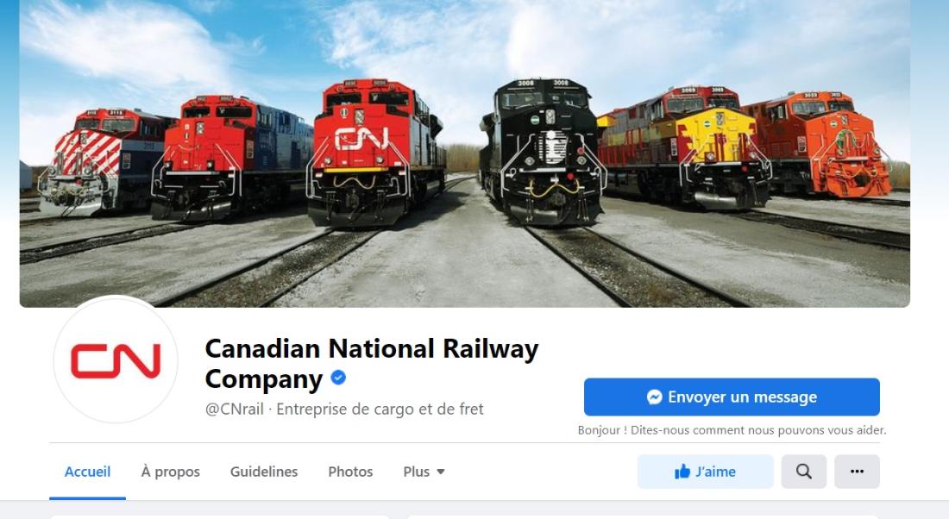Click the thumbs-up icon on J'aime

[x=682, y=472]
